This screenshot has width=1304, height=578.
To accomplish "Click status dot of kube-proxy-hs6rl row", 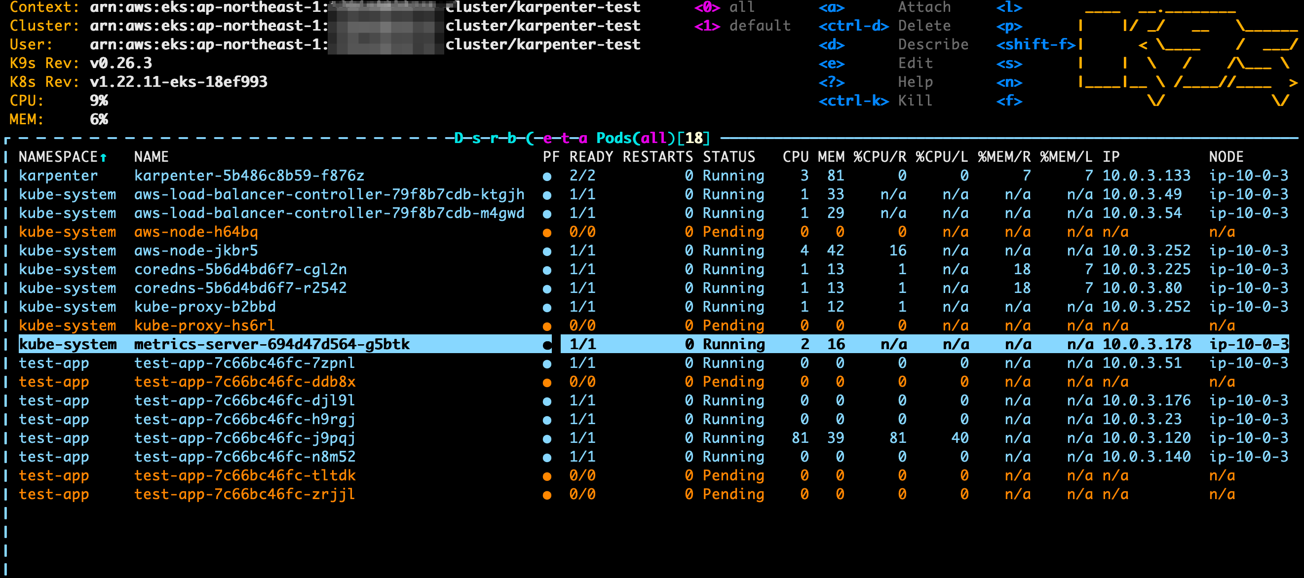I will click(547, 326).
